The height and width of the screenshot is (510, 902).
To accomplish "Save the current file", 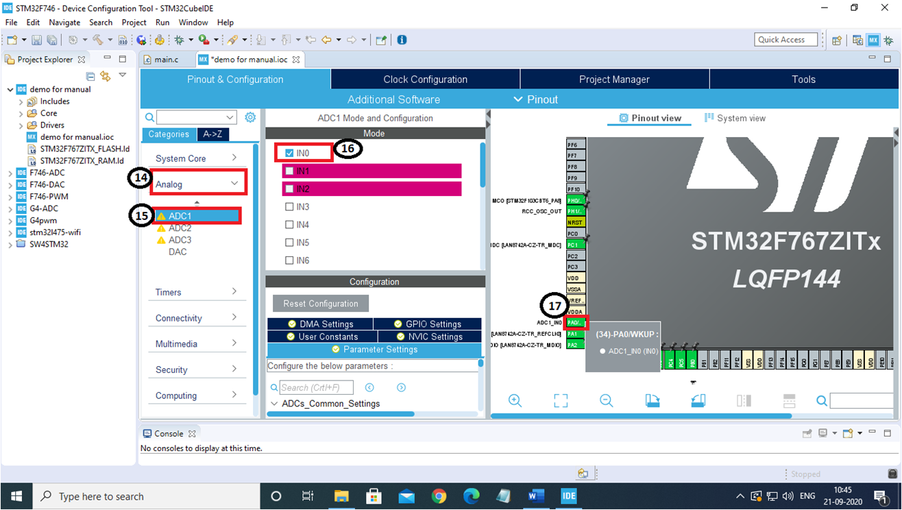I will pyautogui.click(x=35, y=40).
